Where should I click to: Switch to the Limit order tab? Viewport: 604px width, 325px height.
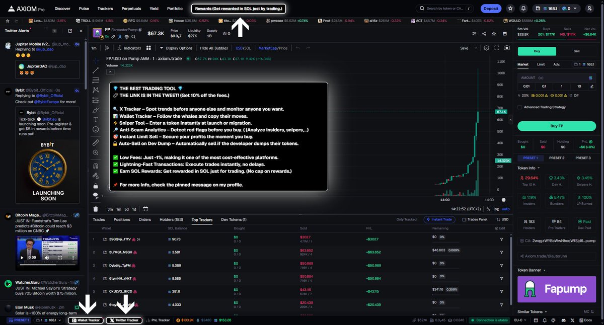[x=541, y=64]
